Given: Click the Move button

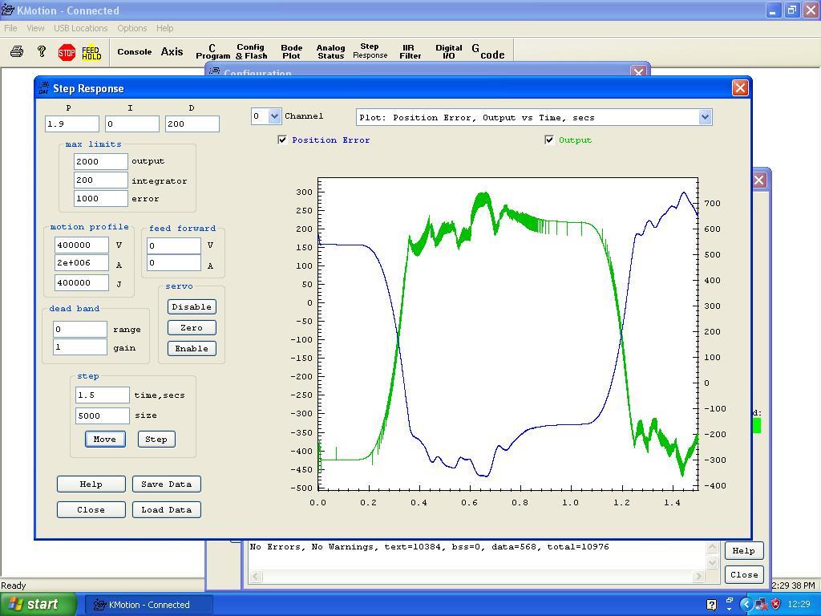Looking at the screenshot, I should pos(104,439).
